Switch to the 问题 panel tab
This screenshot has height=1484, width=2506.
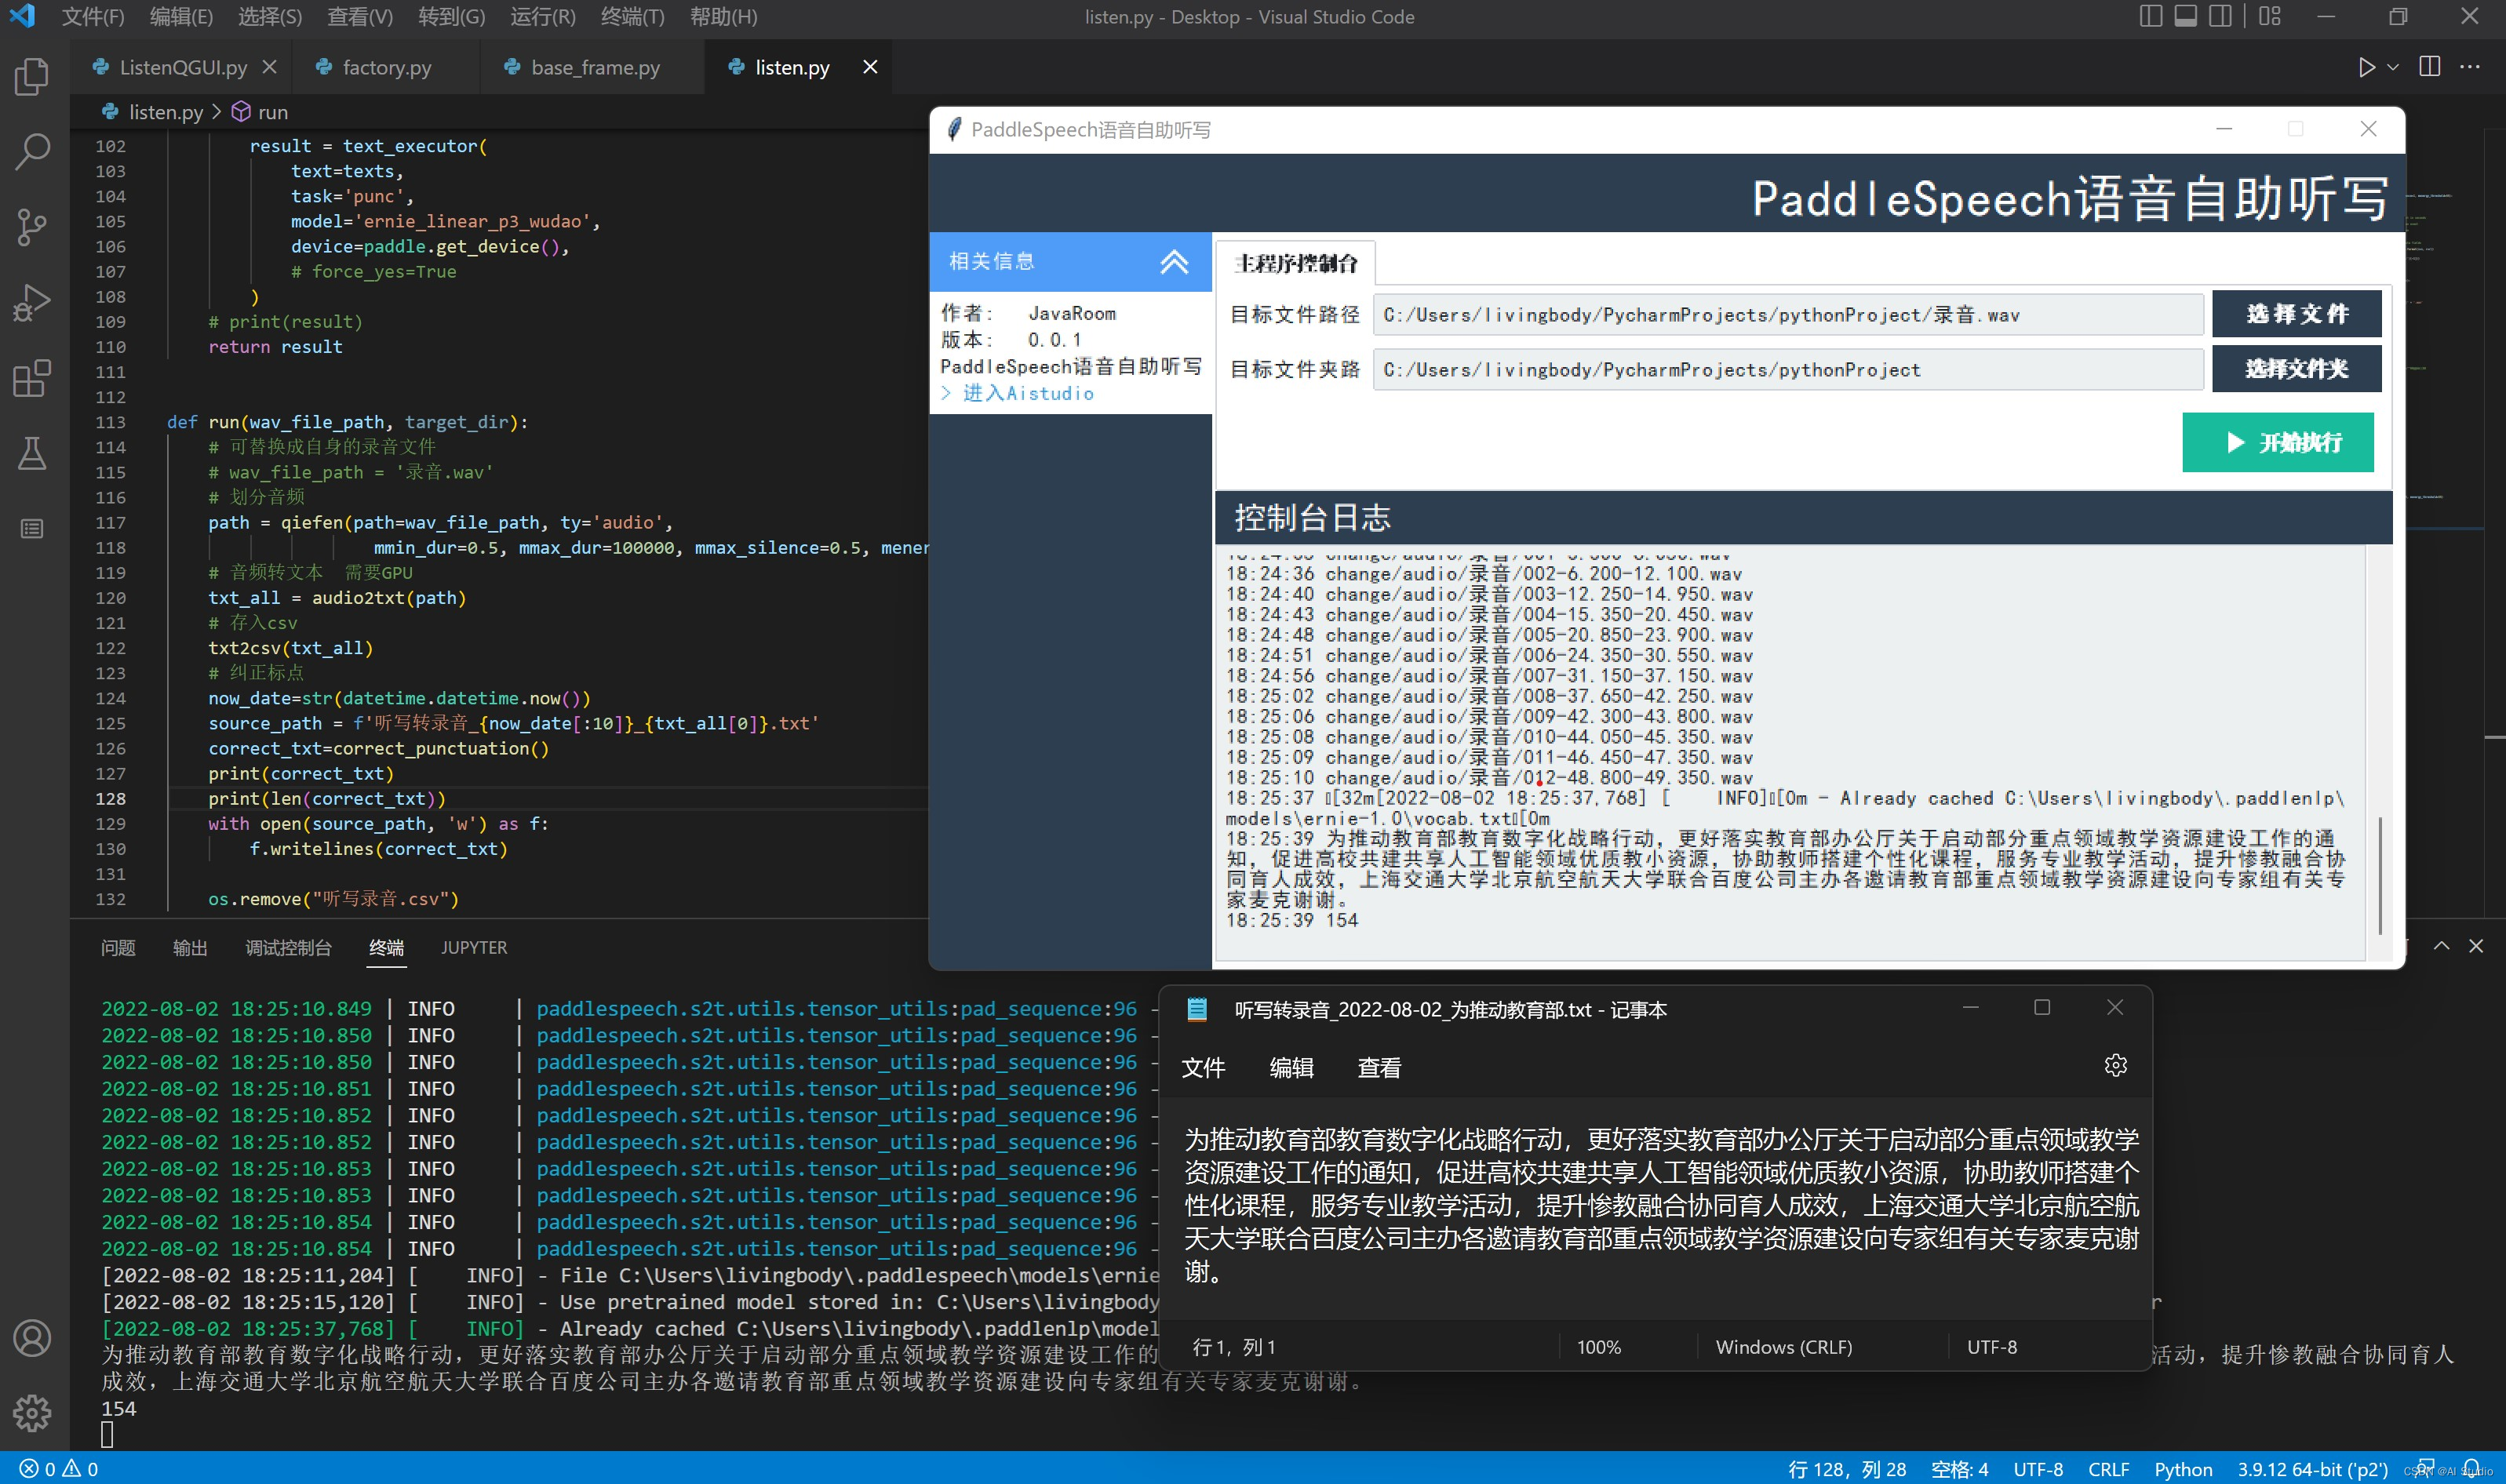(x=118, y=947)
